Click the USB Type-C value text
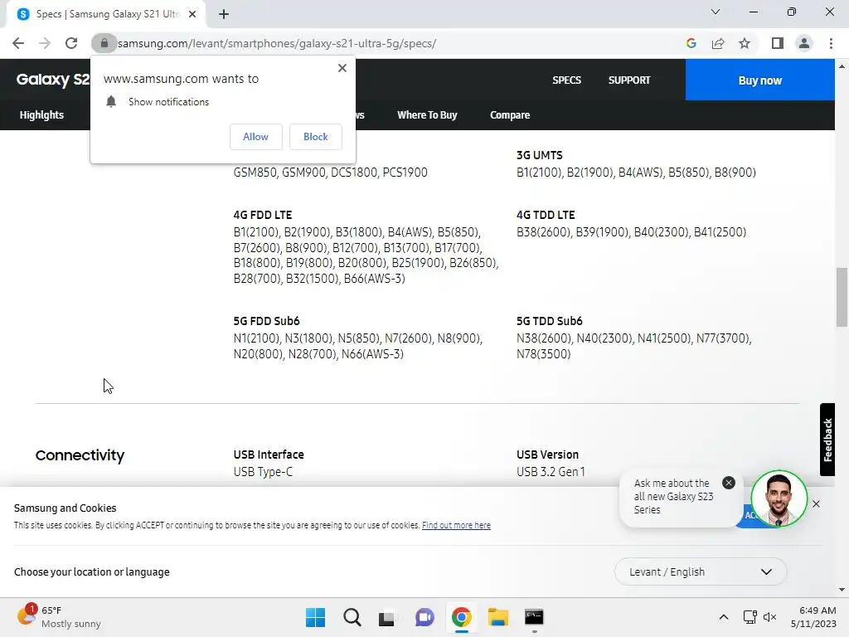849x637 pixels. [263, 472]
